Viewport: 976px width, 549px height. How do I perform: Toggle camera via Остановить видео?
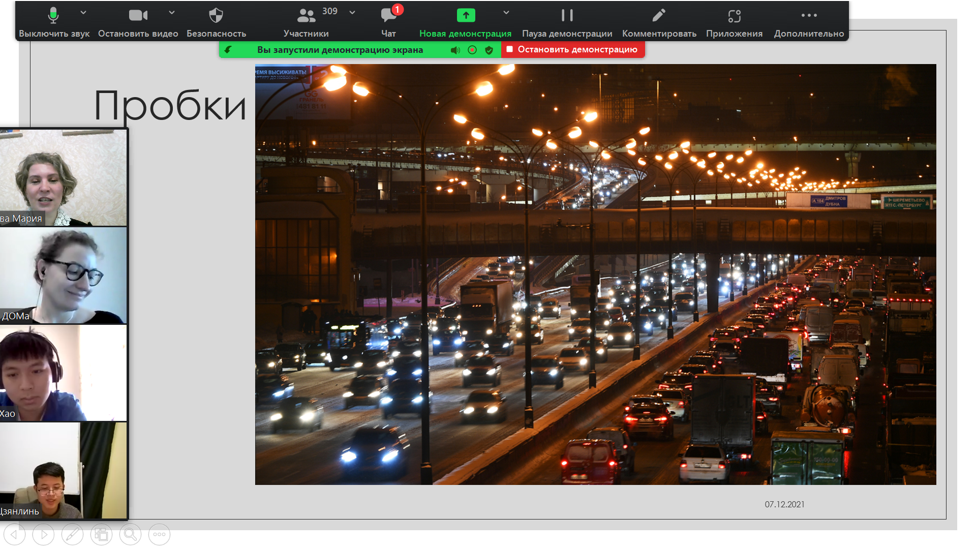point(138,20)
